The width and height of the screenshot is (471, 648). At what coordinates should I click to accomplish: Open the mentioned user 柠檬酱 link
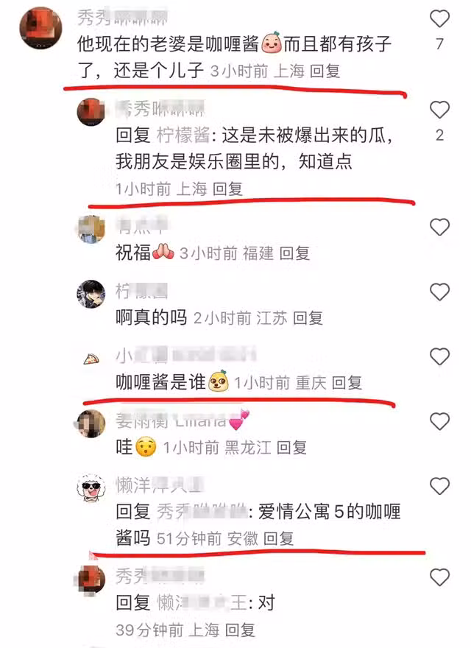click(x=183, y=135)
